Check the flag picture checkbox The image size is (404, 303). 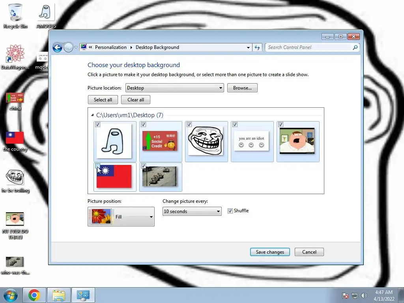(x=98, y=166)
